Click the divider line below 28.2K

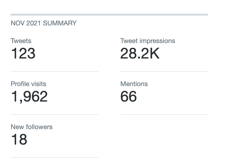164,71
